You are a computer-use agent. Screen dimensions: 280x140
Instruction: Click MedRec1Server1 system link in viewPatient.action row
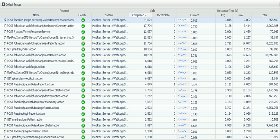coord(110,84)
